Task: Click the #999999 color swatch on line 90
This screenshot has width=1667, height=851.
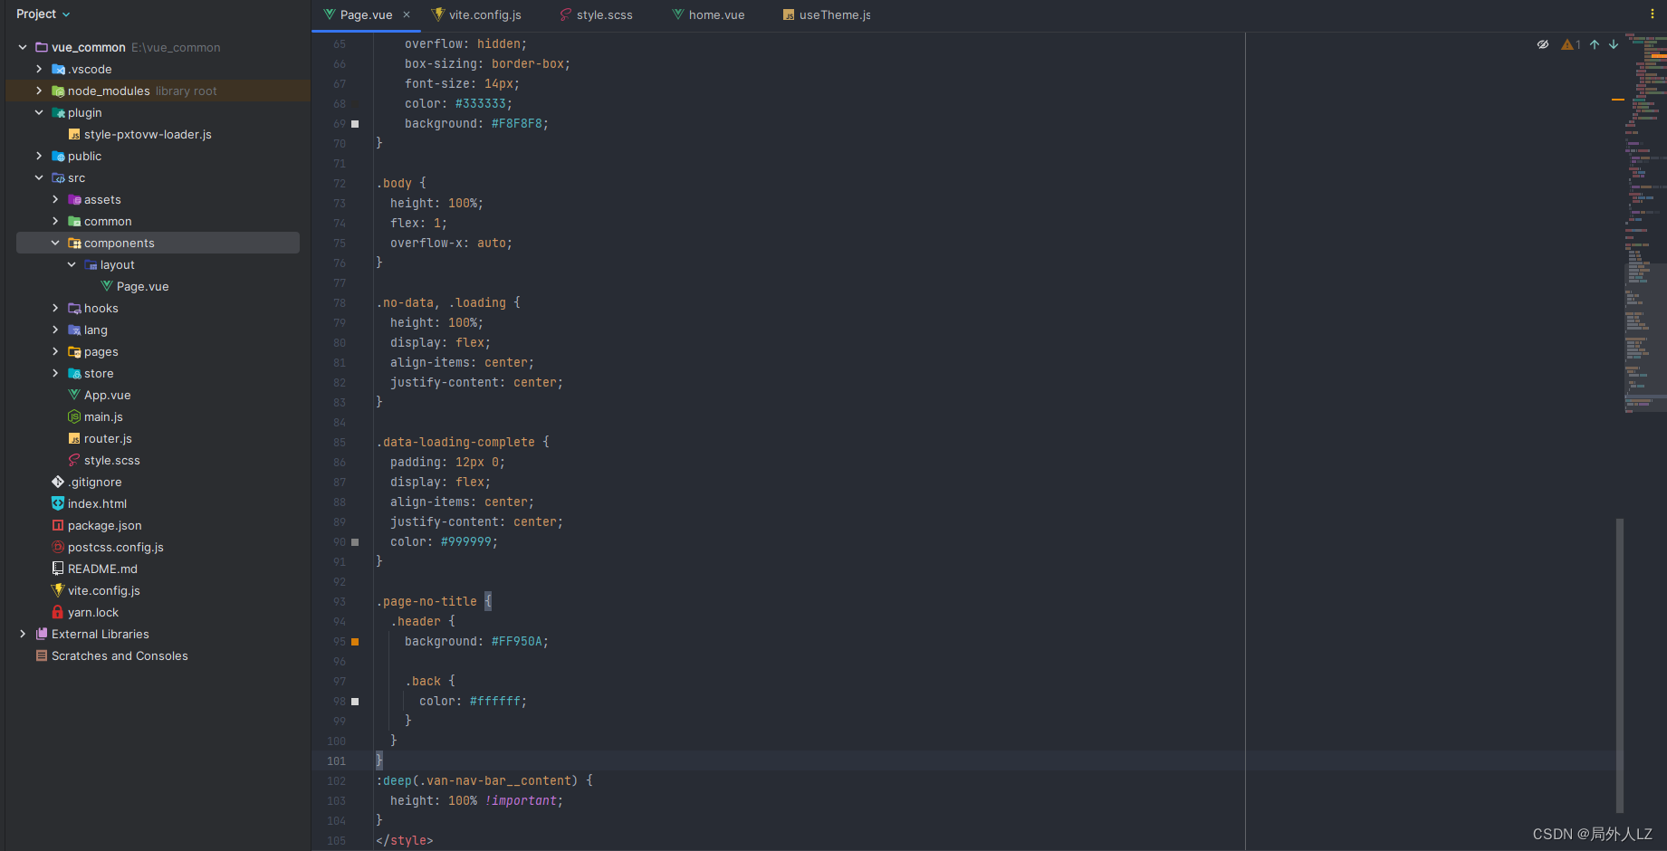Action: click(355, 542)
